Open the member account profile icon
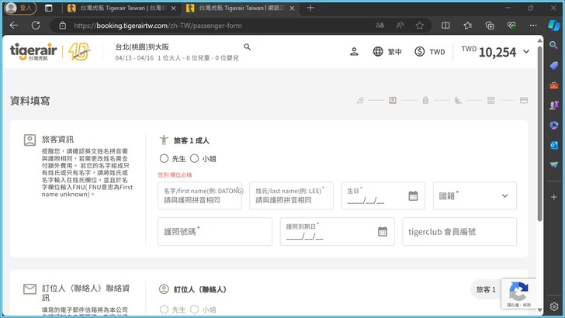Screen dimensions: 565x318 [354, 52]
